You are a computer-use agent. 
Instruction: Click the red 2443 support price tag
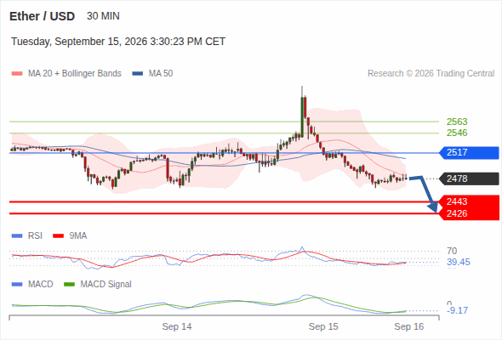pos(469,201)
